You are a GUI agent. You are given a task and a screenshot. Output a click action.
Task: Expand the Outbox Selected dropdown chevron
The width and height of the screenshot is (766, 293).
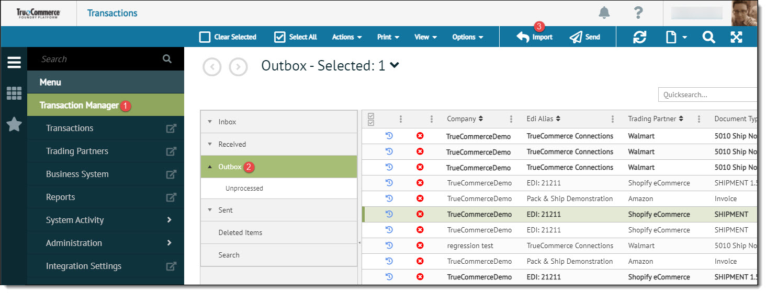click(395, 65)
